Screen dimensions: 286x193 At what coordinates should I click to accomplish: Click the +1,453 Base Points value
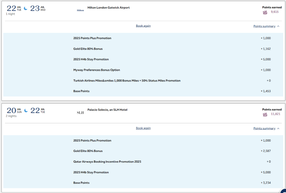tap(266, 91)
